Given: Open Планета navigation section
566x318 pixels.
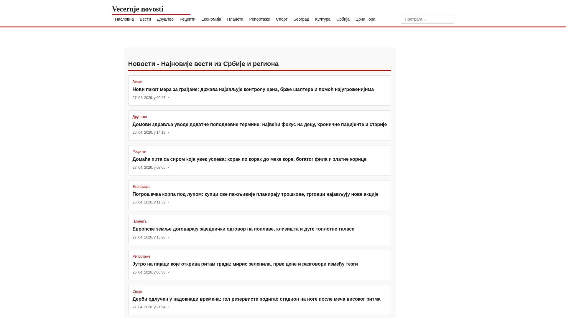Looking at the screenshot, I should (x=235, y=19).
